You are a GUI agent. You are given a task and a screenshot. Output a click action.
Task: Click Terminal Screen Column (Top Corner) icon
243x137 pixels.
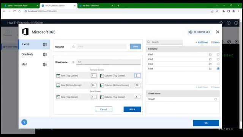[102, 76]
